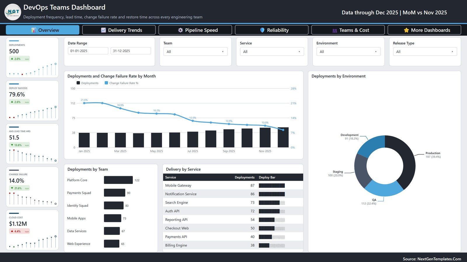The width and height of the screenshot is (467, 262).
Task: Open the Team filter dropdown
Action: coord(195,52)
